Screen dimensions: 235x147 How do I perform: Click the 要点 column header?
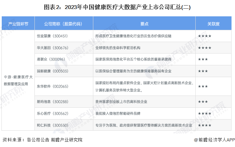pos(144,24)
